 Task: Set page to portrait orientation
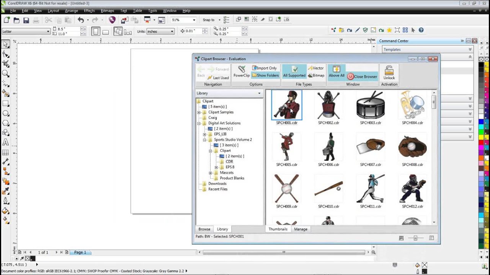pyautogui.click(x=96, y=31)
